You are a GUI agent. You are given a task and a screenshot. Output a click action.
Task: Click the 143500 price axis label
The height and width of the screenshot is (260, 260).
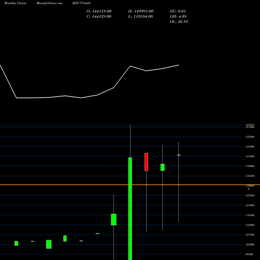pos(250,157)
